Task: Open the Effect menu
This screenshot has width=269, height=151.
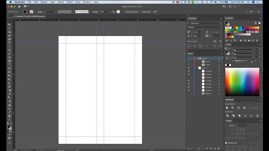Action: 69,2
